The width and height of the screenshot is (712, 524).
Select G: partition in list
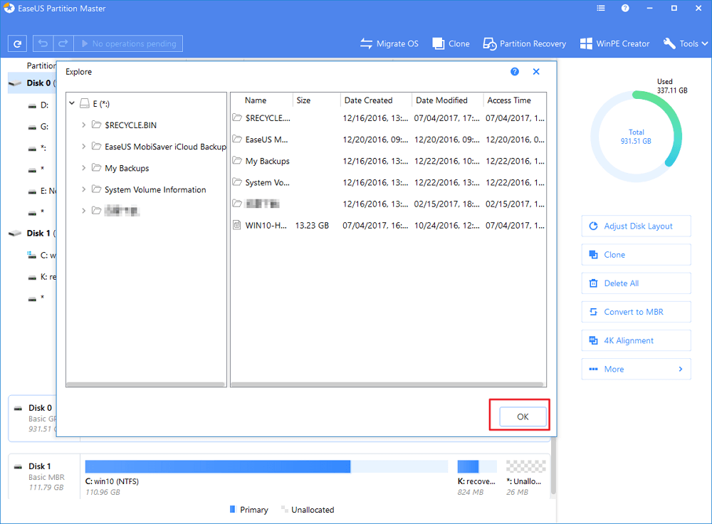[38, 127]
